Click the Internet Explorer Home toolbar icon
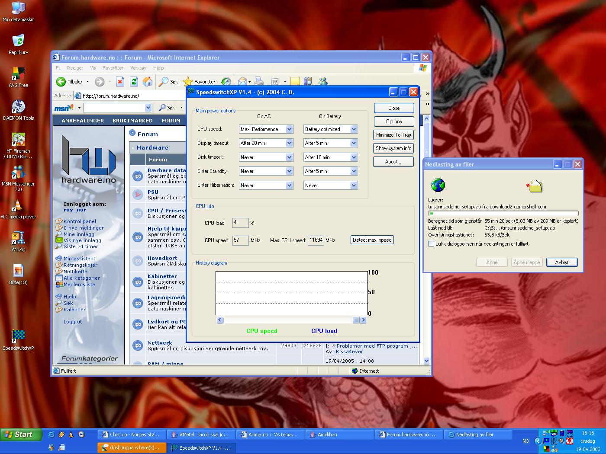Image resolution: width=606 pixels, height=454 pixels. [x=148, y=81]
